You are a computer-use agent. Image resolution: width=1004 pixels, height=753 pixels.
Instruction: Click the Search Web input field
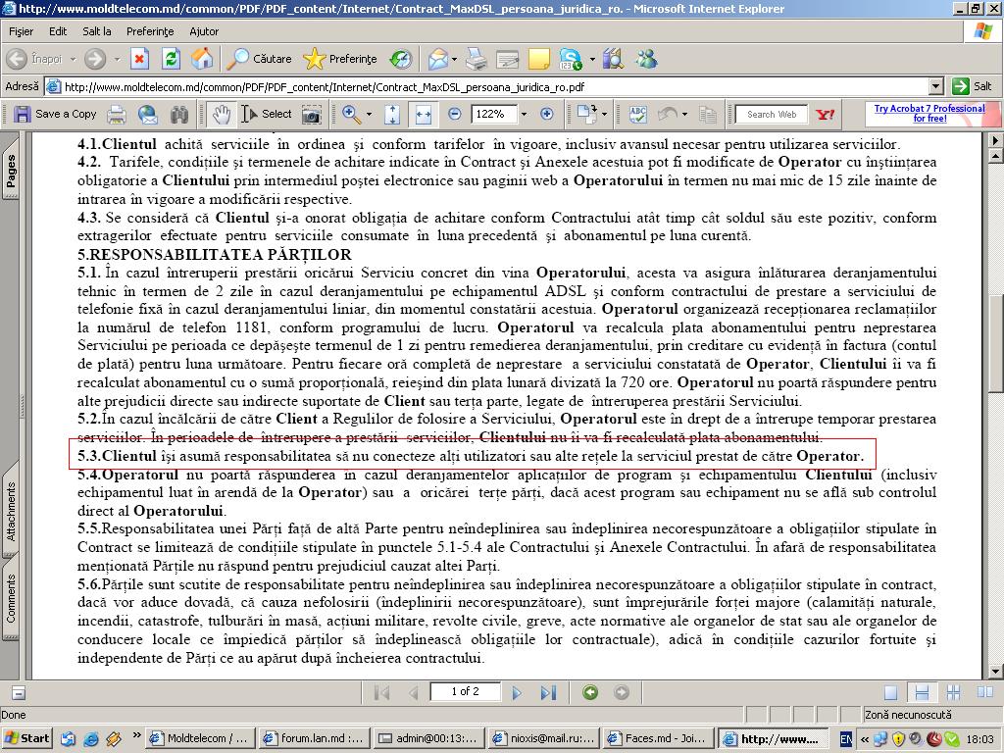pos(772,115)
